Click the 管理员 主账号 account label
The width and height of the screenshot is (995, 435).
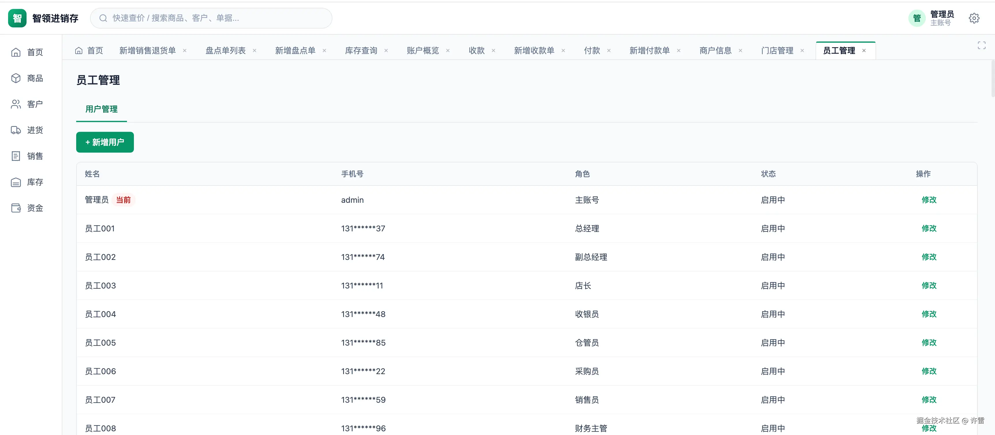(x=942, y=18)
